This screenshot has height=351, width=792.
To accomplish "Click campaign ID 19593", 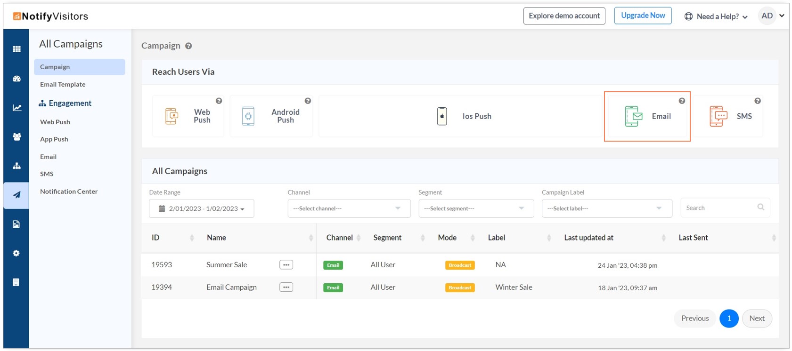I will (162, 265).
